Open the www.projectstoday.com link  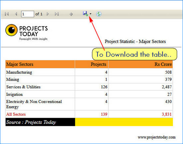(x=157, y=137)
